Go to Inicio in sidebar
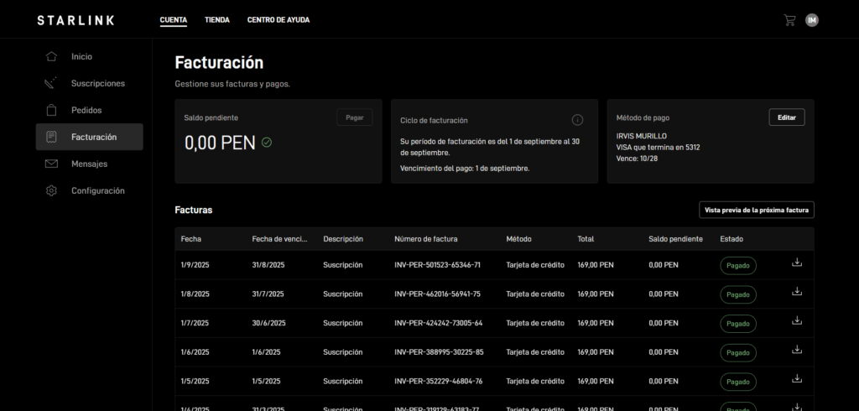This screenshot has height=411, width=859. click(81, 57)
